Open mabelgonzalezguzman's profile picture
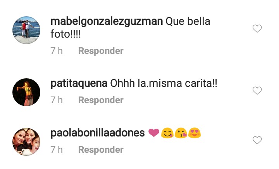The height and width of the screenshot is (169, 279). [x=26, y=30]
